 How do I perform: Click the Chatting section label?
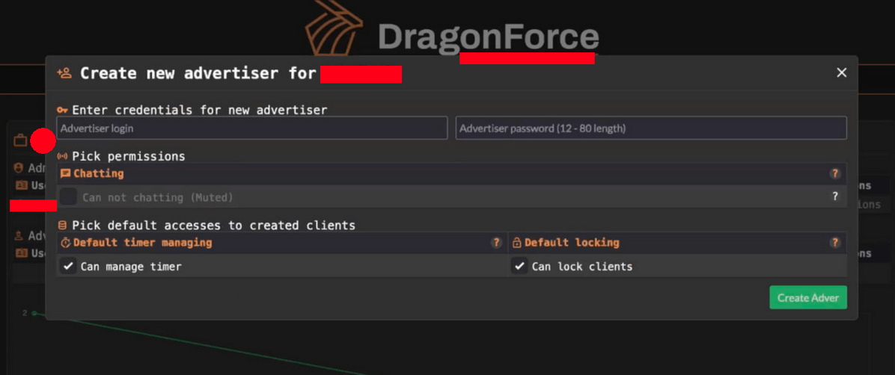98,173
